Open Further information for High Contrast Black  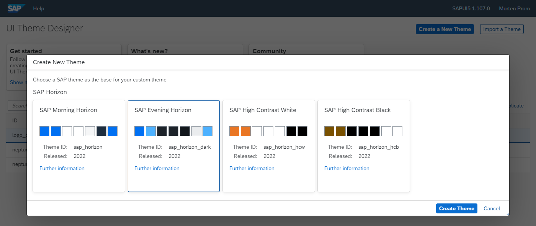pos(347,168)
